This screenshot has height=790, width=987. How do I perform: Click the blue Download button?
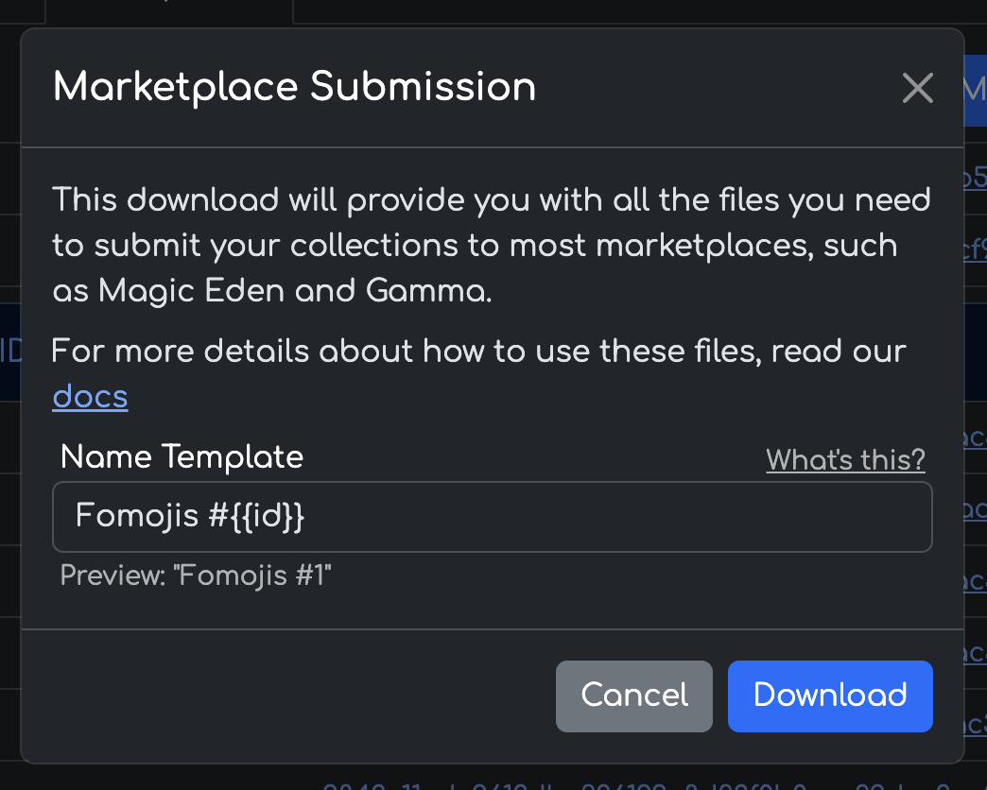click(829, 696)
